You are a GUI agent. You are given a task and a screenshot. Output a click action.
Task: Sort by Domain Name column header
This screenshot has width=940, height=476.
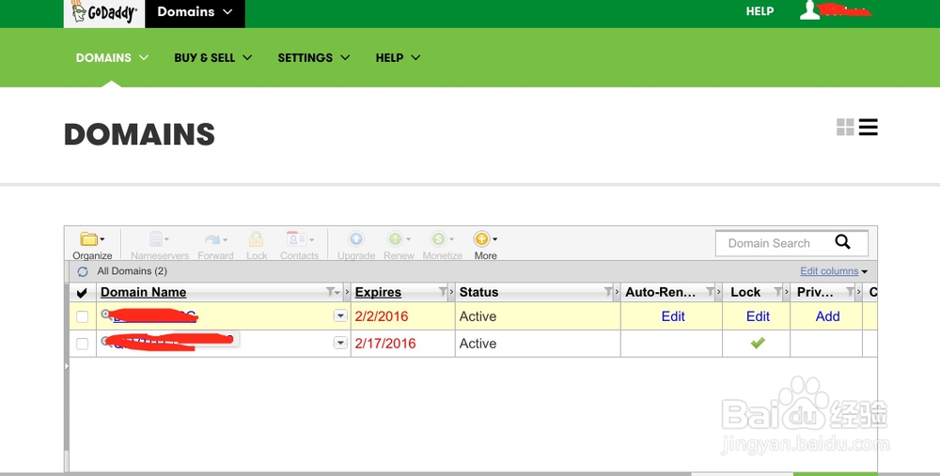(x=143, y=292)
